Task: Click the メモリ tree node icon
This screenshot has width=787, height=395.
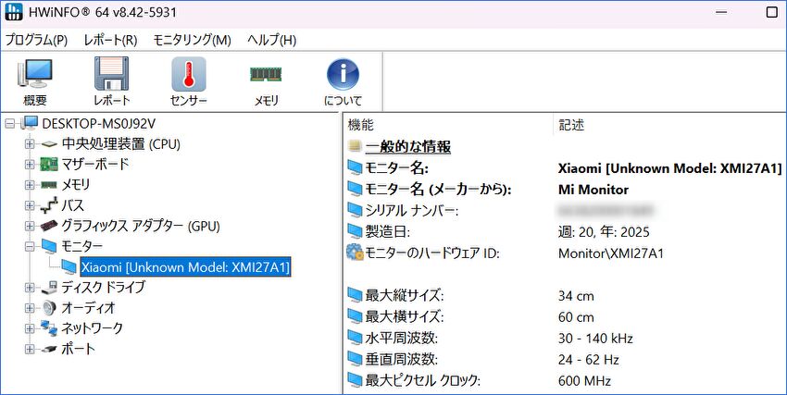Action: 49,185
